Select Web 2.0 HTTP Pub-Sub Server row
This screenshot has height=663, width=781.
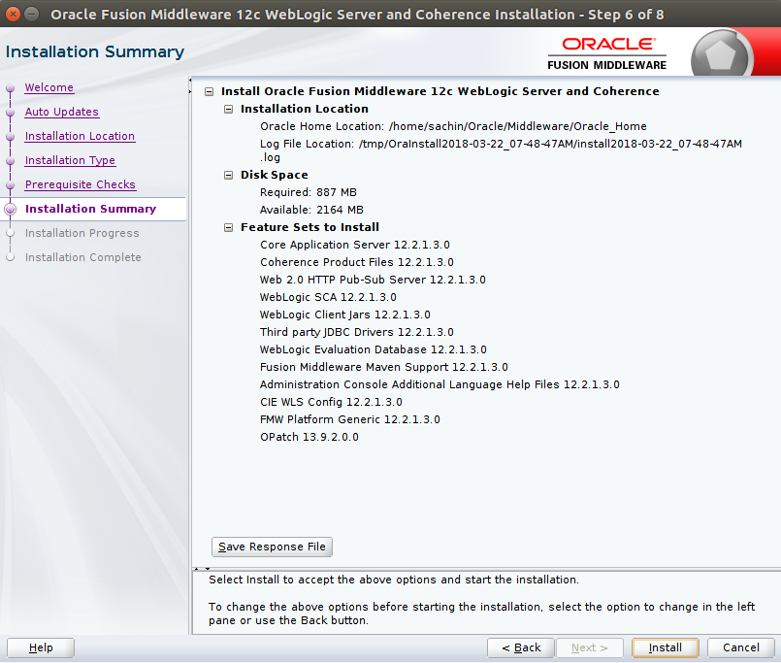pos(373,280)
